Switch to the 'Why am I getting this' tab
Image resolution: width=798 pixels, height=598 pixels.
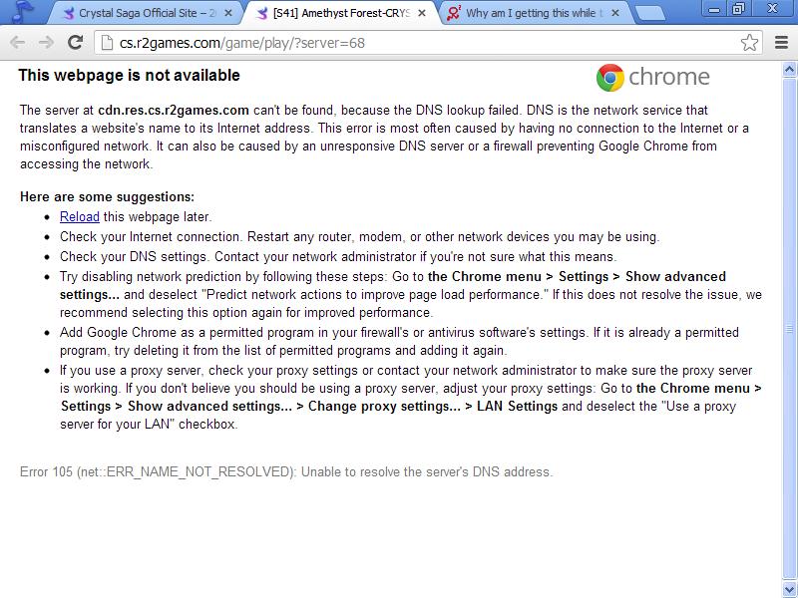coord(534,14)
